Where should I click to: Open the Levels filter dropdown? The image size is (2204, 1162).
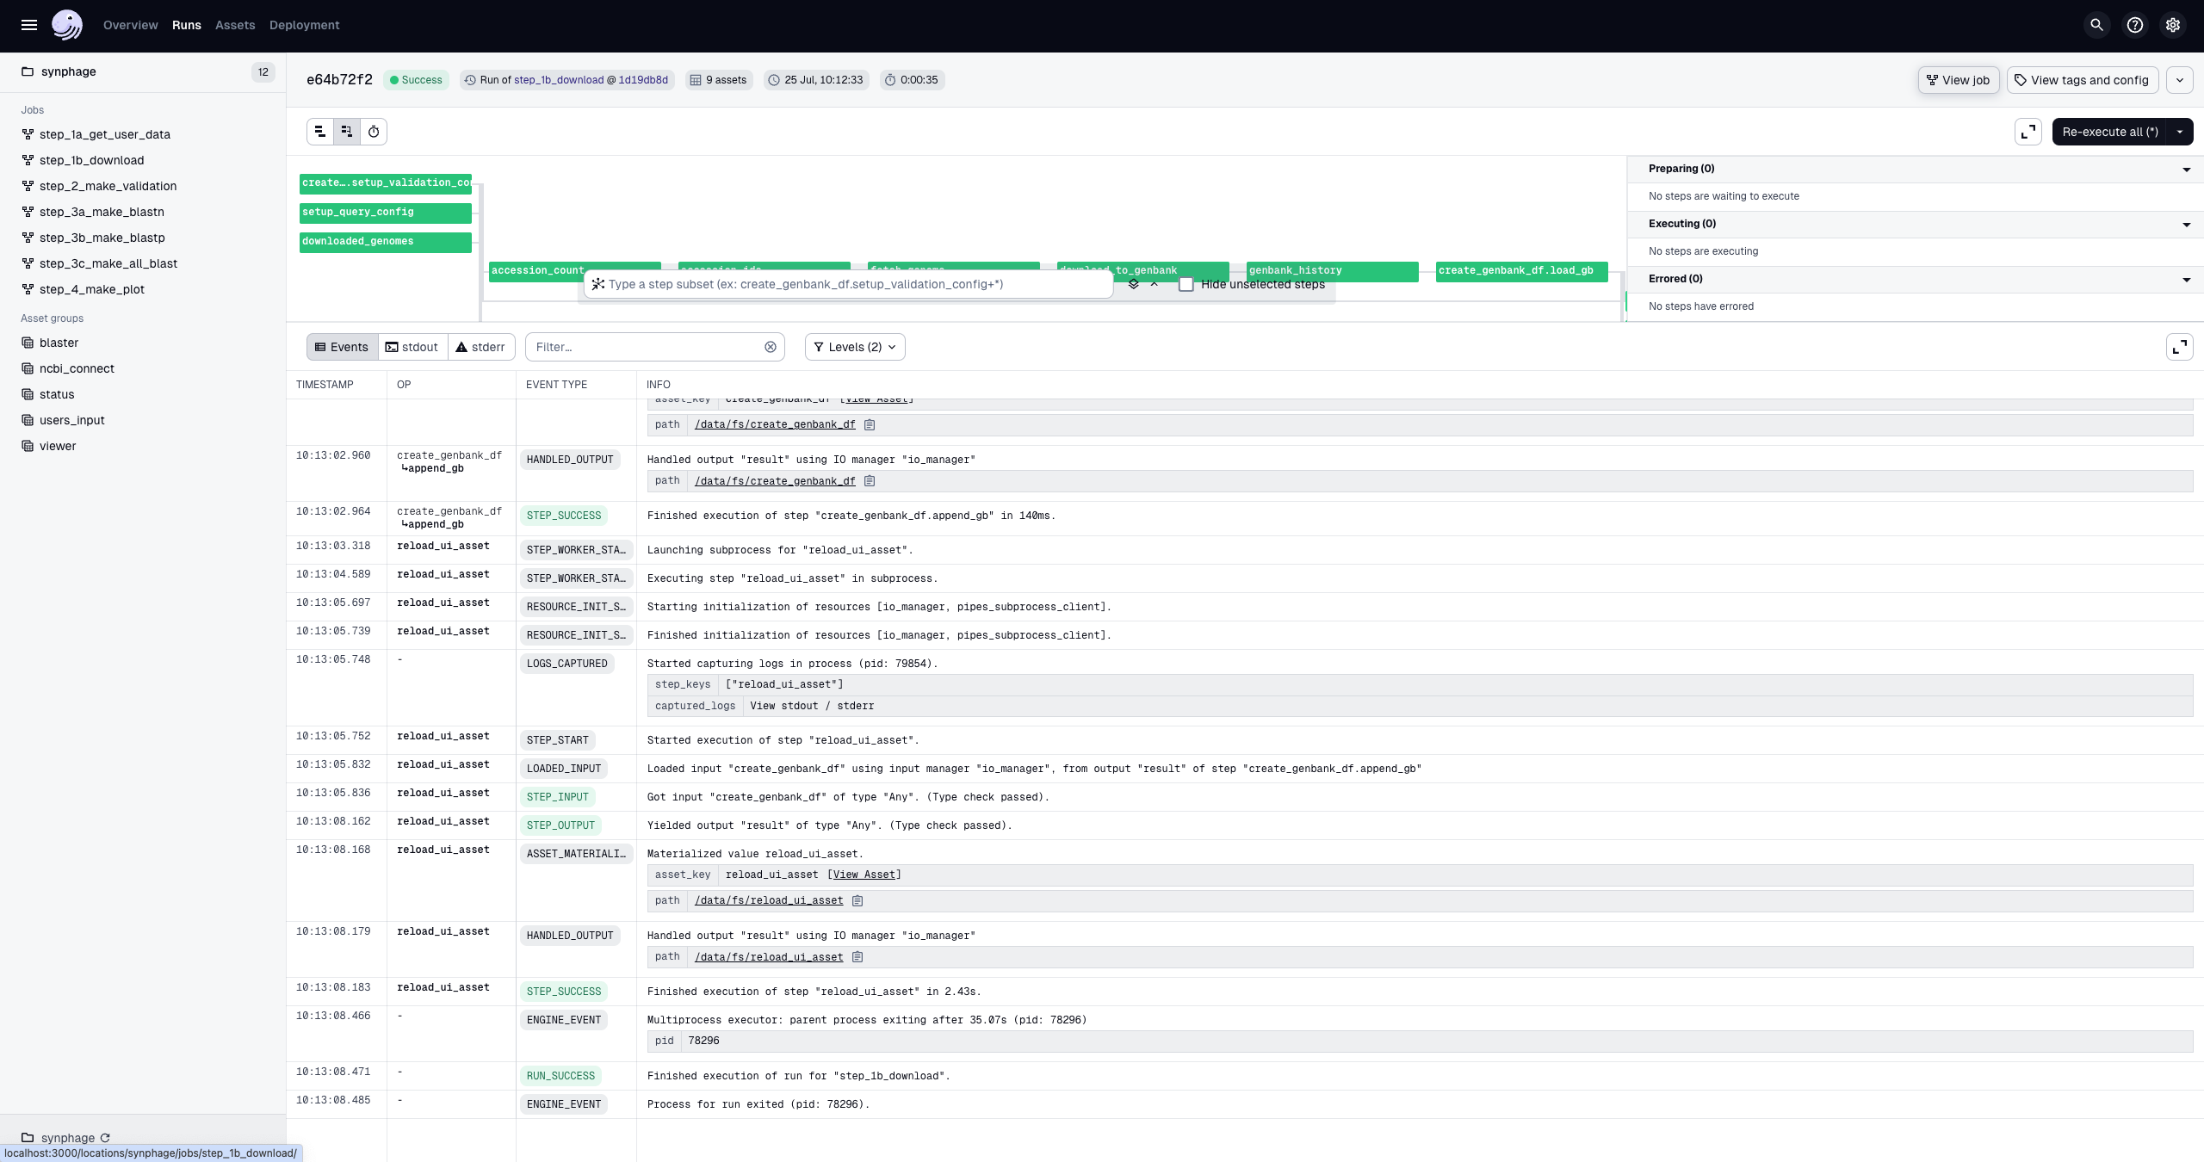[x=855, y=347]
